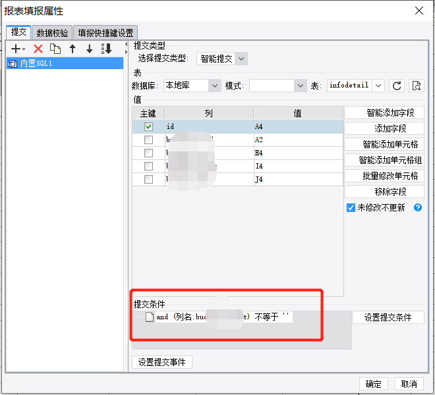
Task: Select the id column cell
Action: pyautogui.click(x=210, y=126)
